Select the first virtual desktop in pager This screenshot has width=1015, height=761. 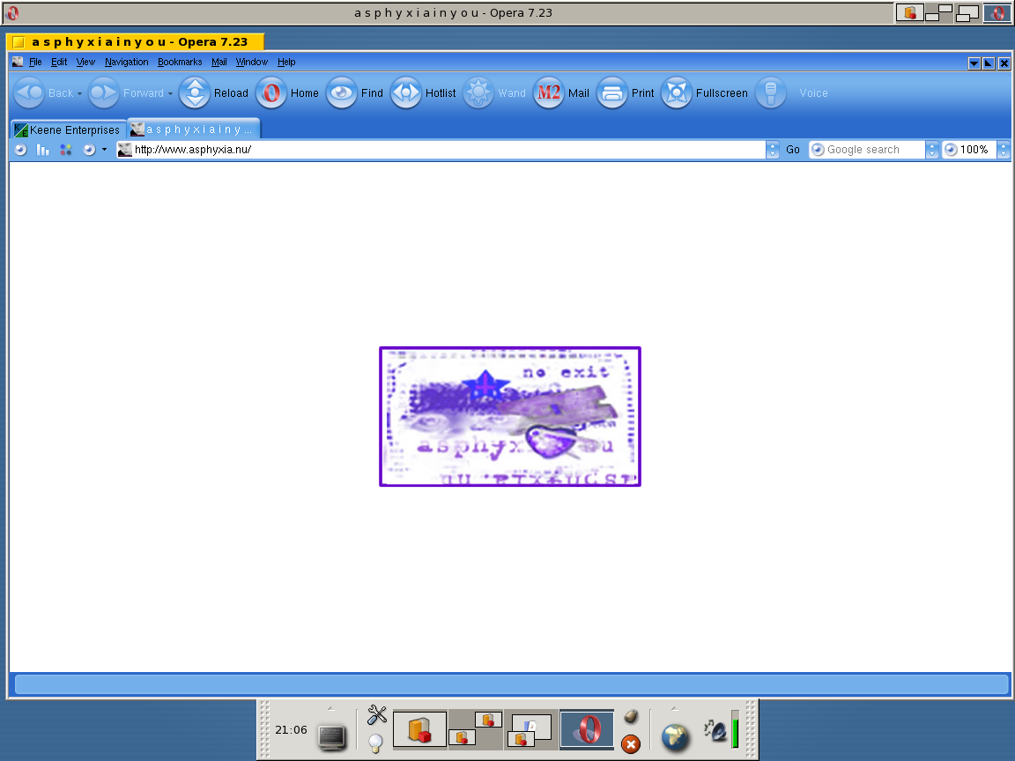click(420, 729)
